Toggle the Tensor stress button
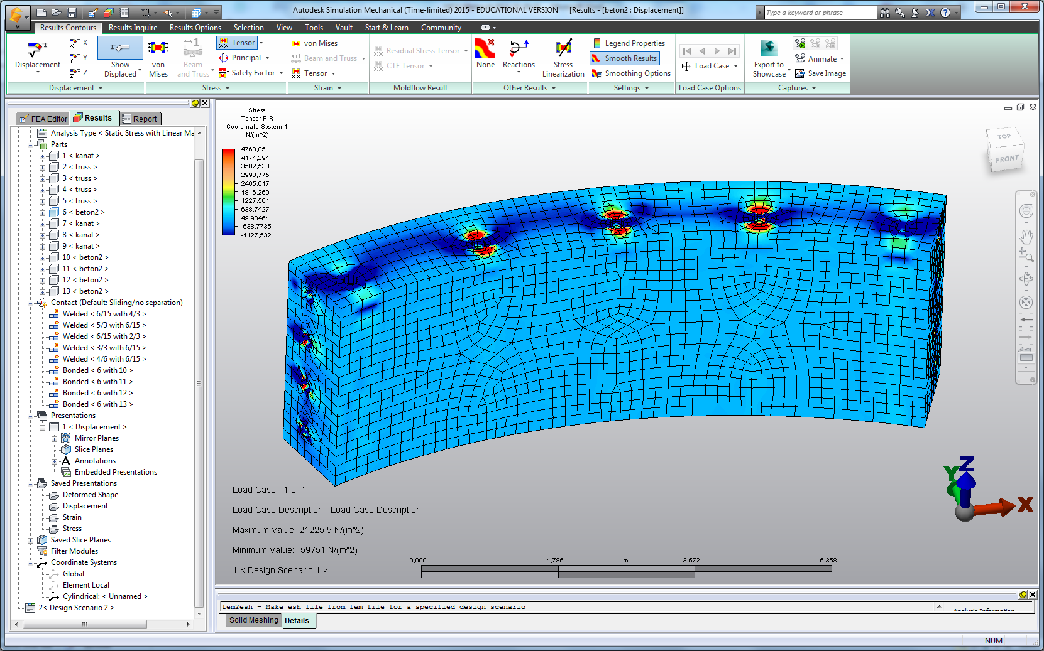 [237, 43]
